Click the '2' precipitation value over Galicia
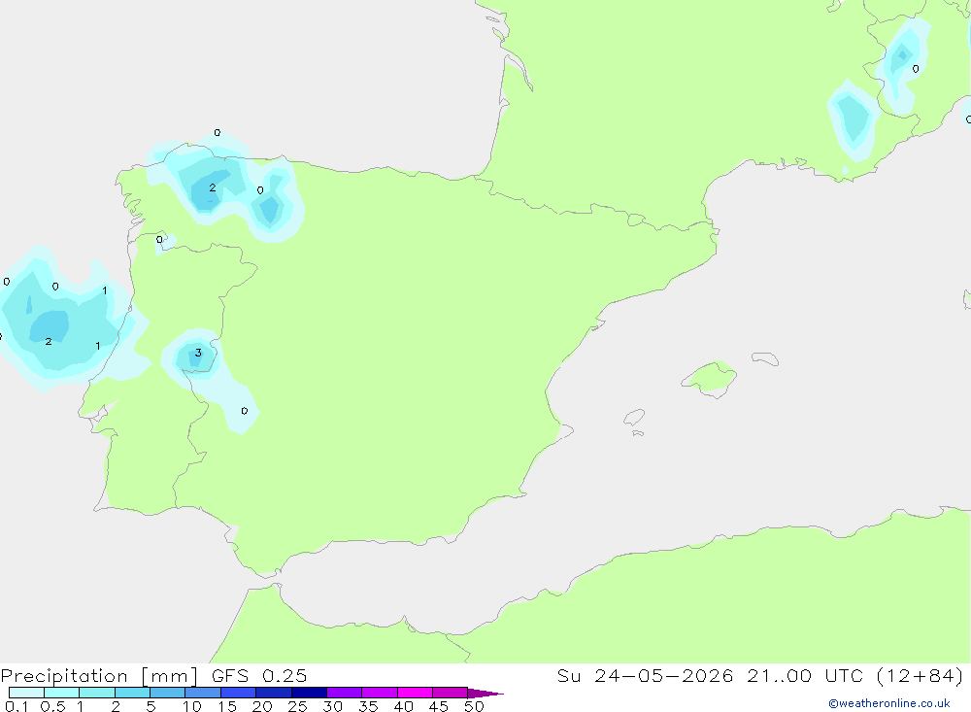The width and height of the screenshot is (971, 712). click(213, 187)
